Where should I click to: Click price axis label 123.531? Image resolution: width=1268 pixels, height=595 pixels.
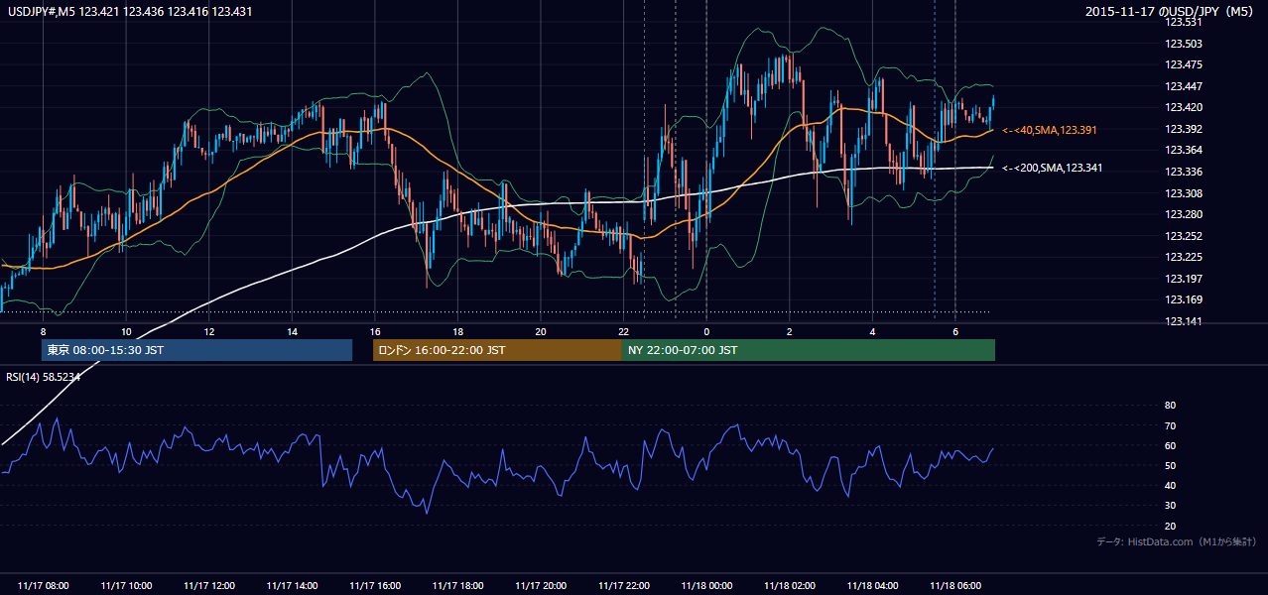1183,22
